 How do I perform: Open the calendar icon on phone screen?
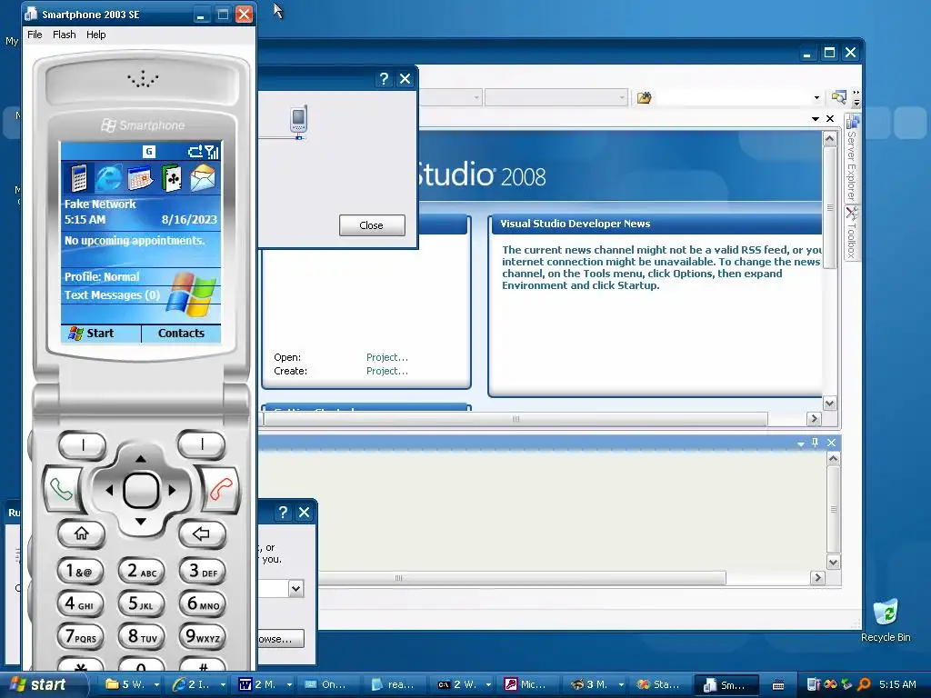coord(140,177)
